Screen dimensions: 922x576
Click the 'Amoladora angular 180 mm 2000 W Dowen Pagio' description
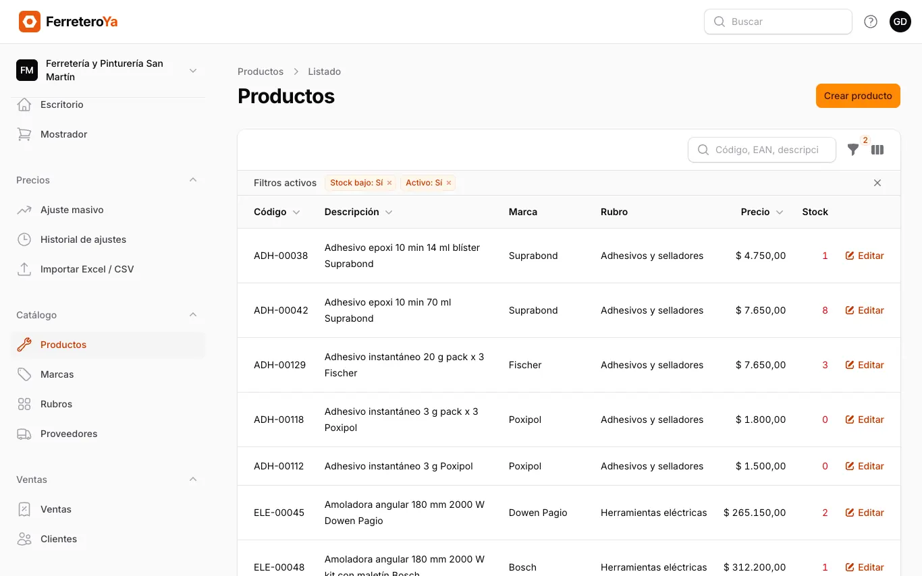[x=404, y=513]
